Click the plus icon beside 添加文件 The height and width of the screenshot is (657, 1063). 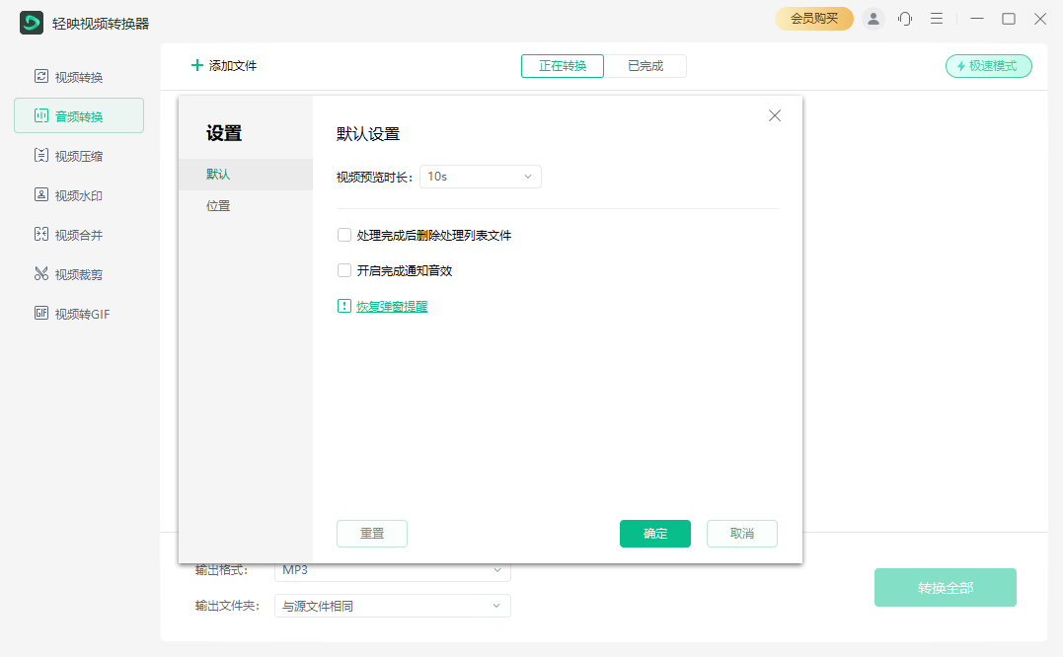(197, 65)
